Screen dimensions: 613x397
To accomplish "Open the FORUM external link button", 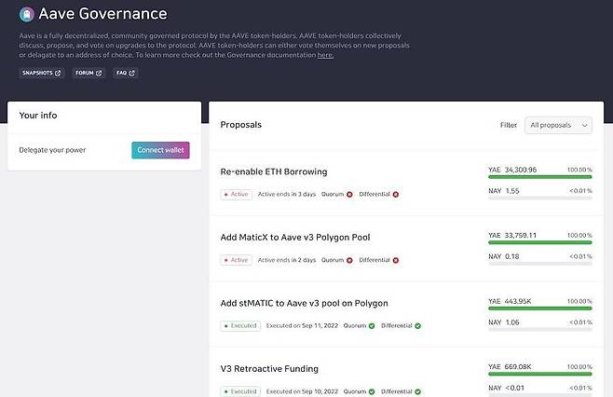I will [89, 73].
